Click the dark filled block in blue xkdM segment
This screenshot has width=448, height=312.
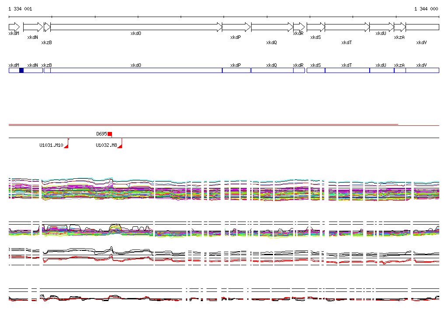pos(21,70)
